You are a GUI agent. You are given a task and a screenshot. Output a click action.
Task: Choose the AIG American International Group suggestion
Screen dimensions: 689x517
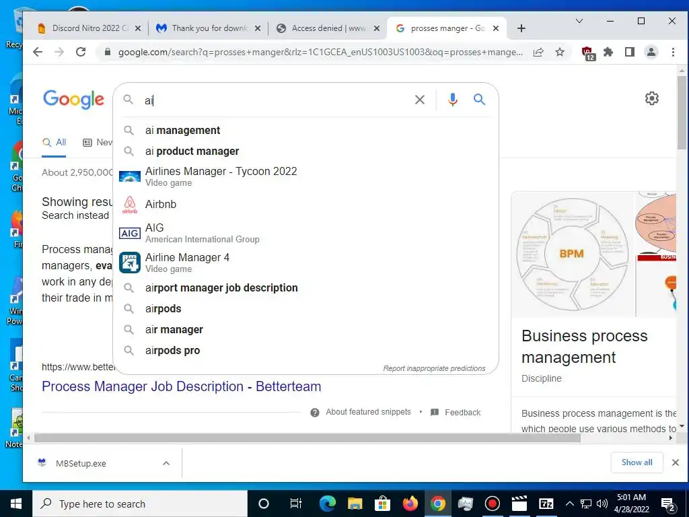[x=305, y=233]
